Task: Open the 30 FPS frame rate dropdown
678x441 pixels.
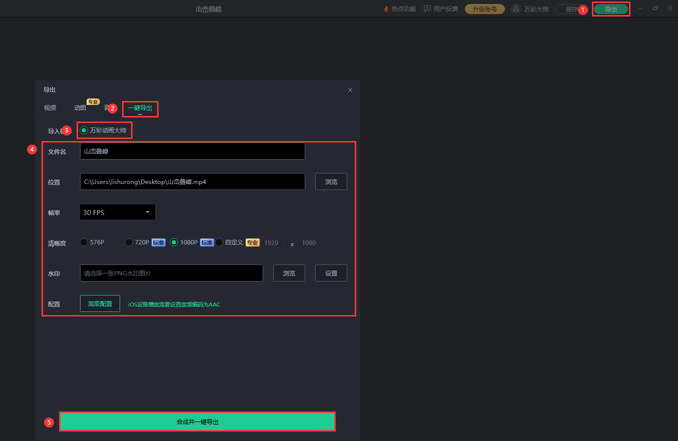Action: pos(118,212)
